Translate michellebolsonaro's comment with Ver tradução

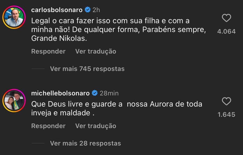(x=96, y=126)
